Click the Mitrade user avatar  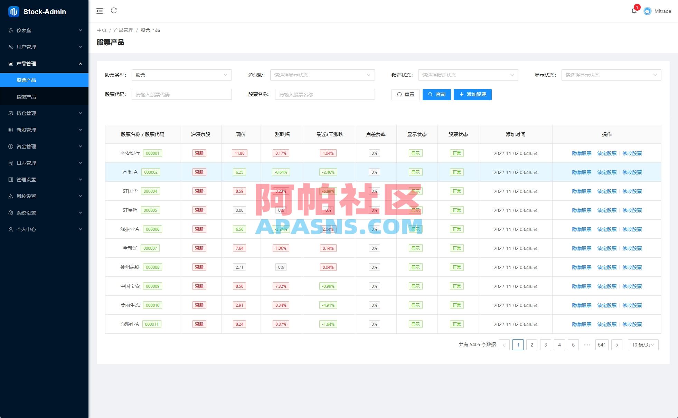[x=647, y=11]
